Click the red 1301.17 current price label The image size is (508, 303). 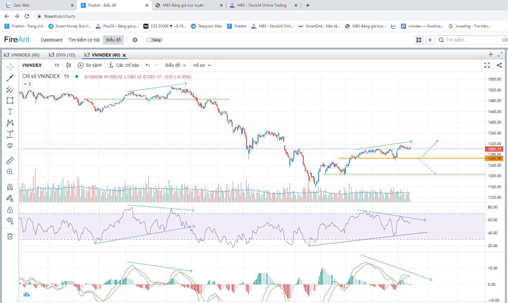494,149
